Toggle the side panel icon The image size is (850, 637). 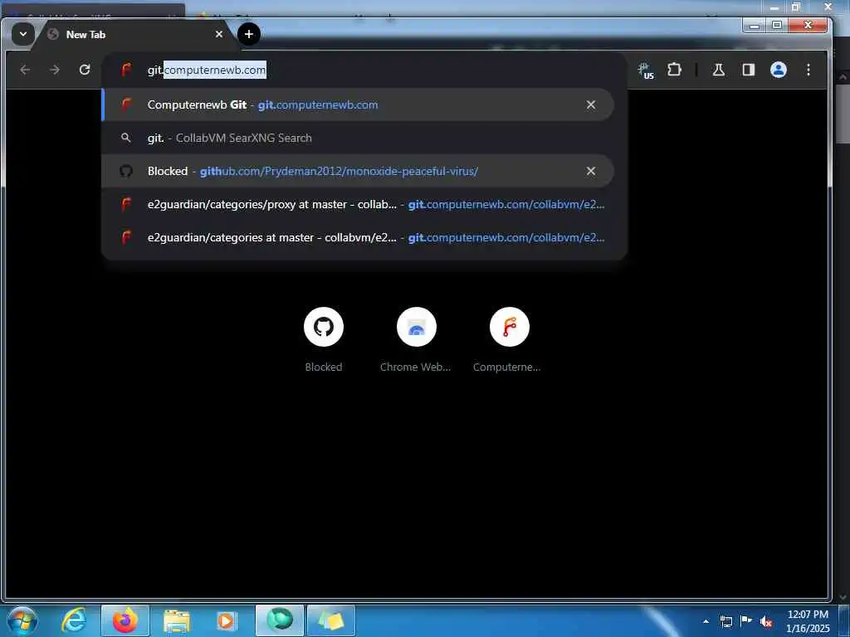749,70
